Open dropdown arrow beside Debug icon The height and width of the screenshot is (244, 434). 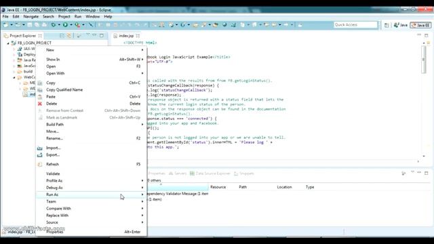59,25
